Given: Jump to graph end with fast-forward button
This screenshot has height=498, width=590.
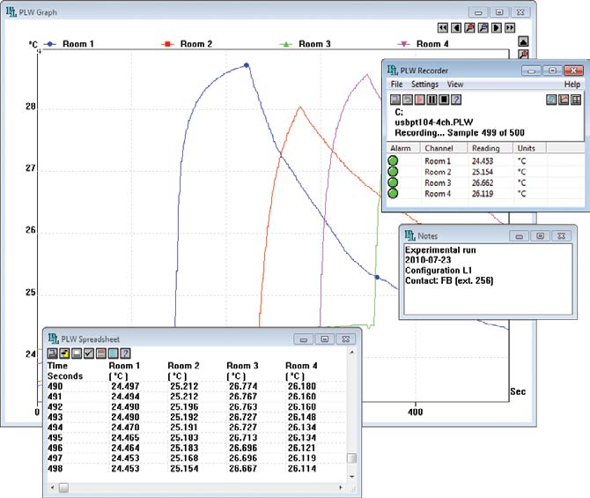Looking at the screenshot, I should (x=510, y=27).
